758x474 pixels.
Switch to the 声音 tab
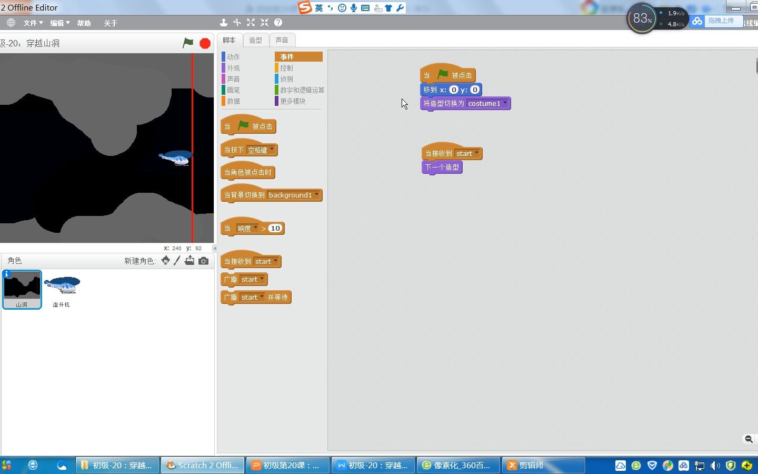(282, 40)
